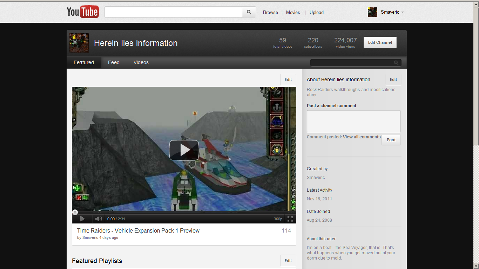
Task: Click Edit next to About Herein lies information
Action: [393, 80]
